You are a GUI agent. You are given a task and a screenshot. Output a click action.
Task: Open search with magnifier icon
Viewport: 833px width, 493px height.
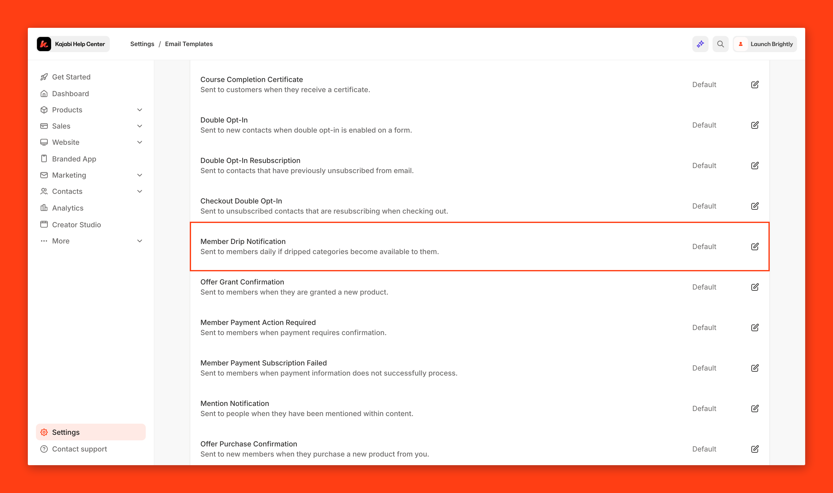click(x=720, y=44)
